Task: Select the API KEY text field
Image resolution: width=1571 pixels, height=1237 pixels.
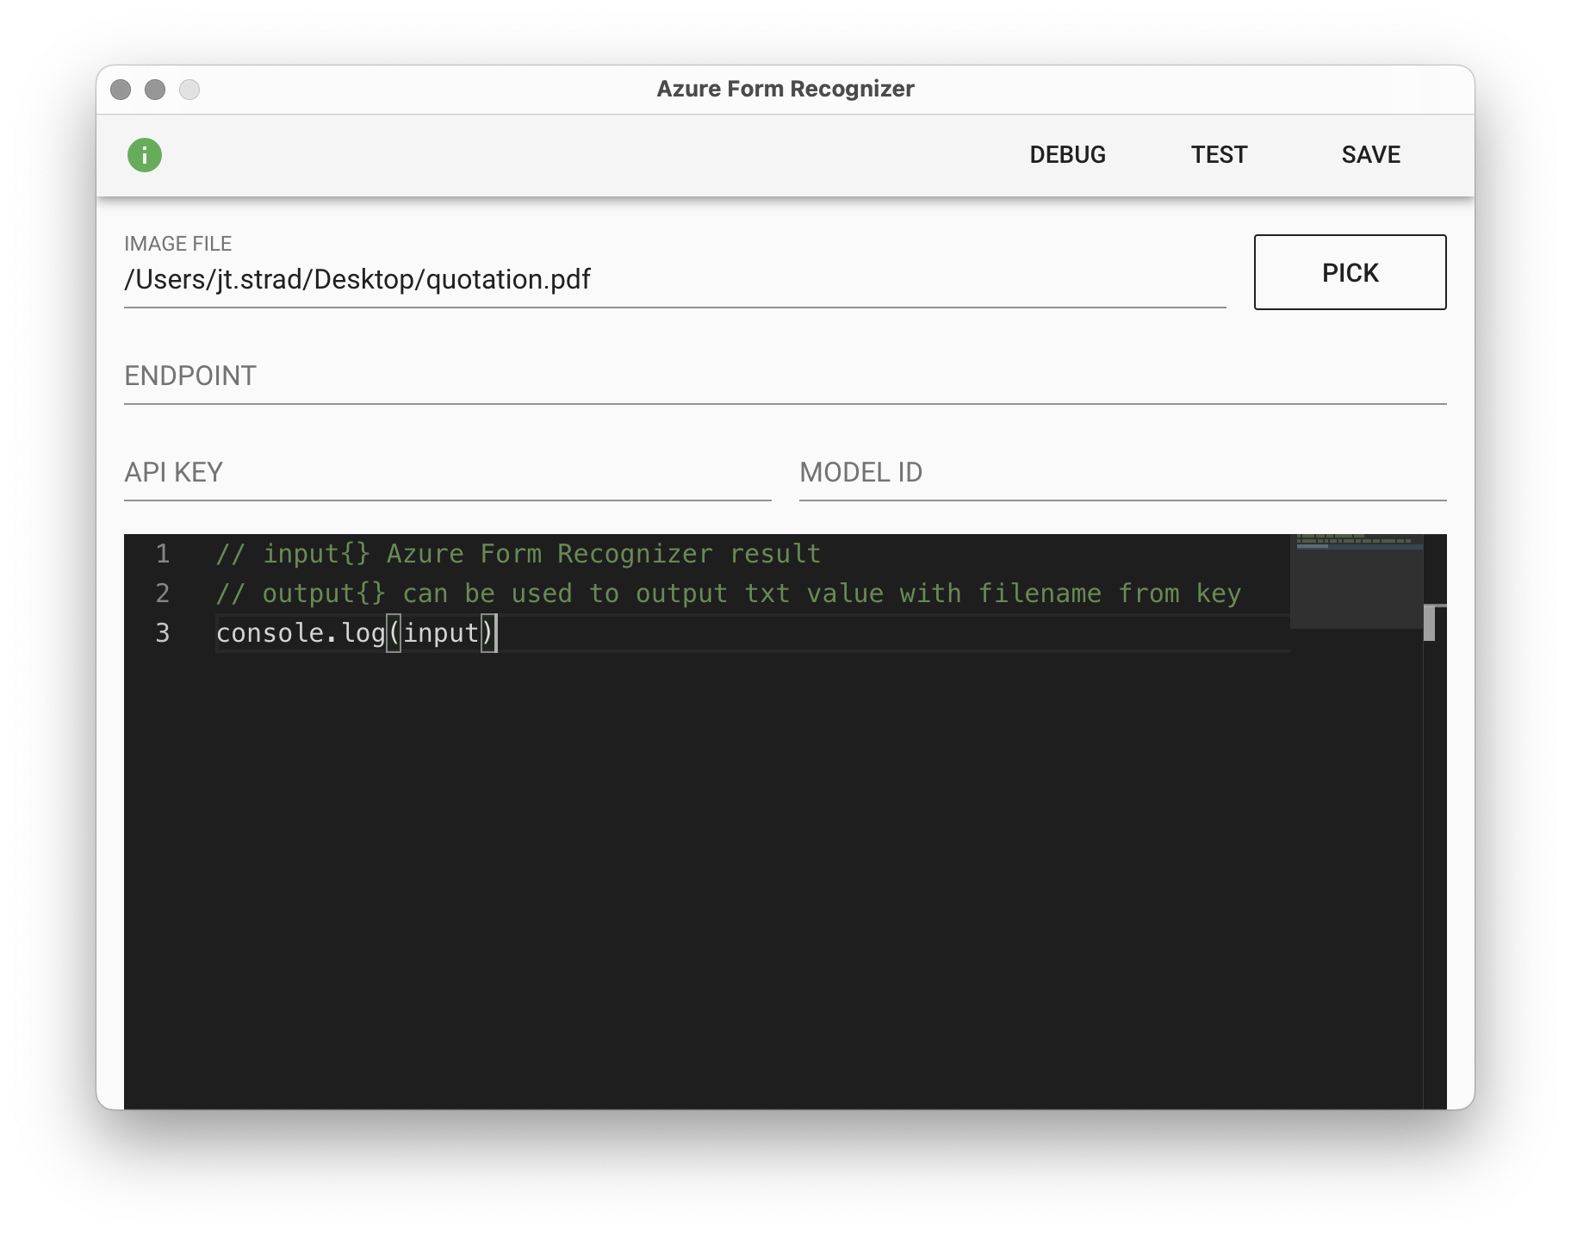Action: (x=447, y=473)
